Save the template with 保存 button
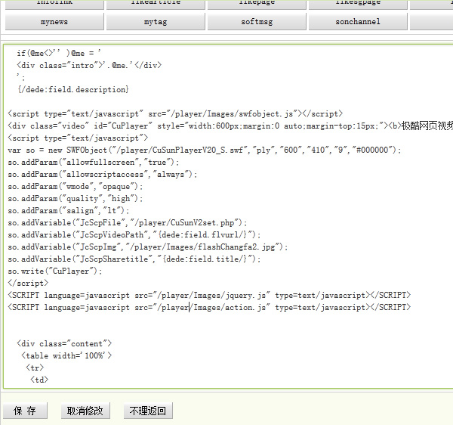 (25, 411)
